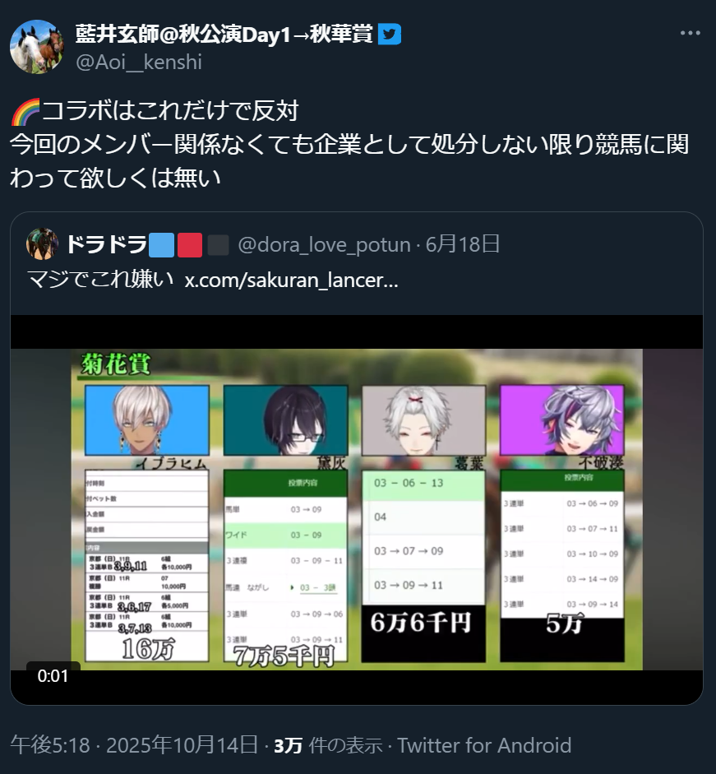
Task: Click the blue Twitter bird badge beside name
Action: point(390,34)
